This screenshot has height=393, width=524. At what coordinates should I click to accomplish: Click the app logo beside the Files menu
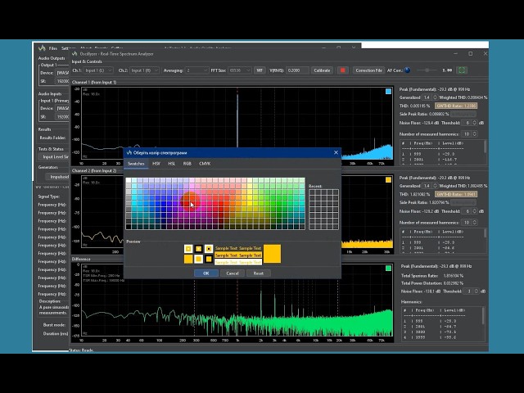[x=42, y=48]
